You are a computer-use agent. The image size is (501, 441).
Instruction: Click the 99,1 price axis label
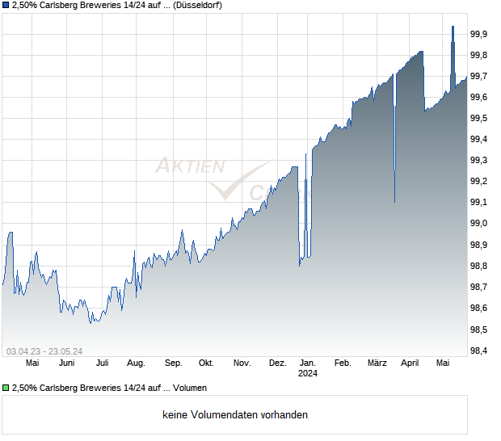tap(478, 203)
